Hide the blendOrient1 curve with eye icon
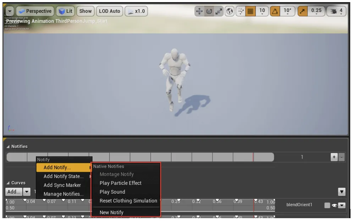The width and height of the screenshot is (353, 221). [x=334, y=205]
